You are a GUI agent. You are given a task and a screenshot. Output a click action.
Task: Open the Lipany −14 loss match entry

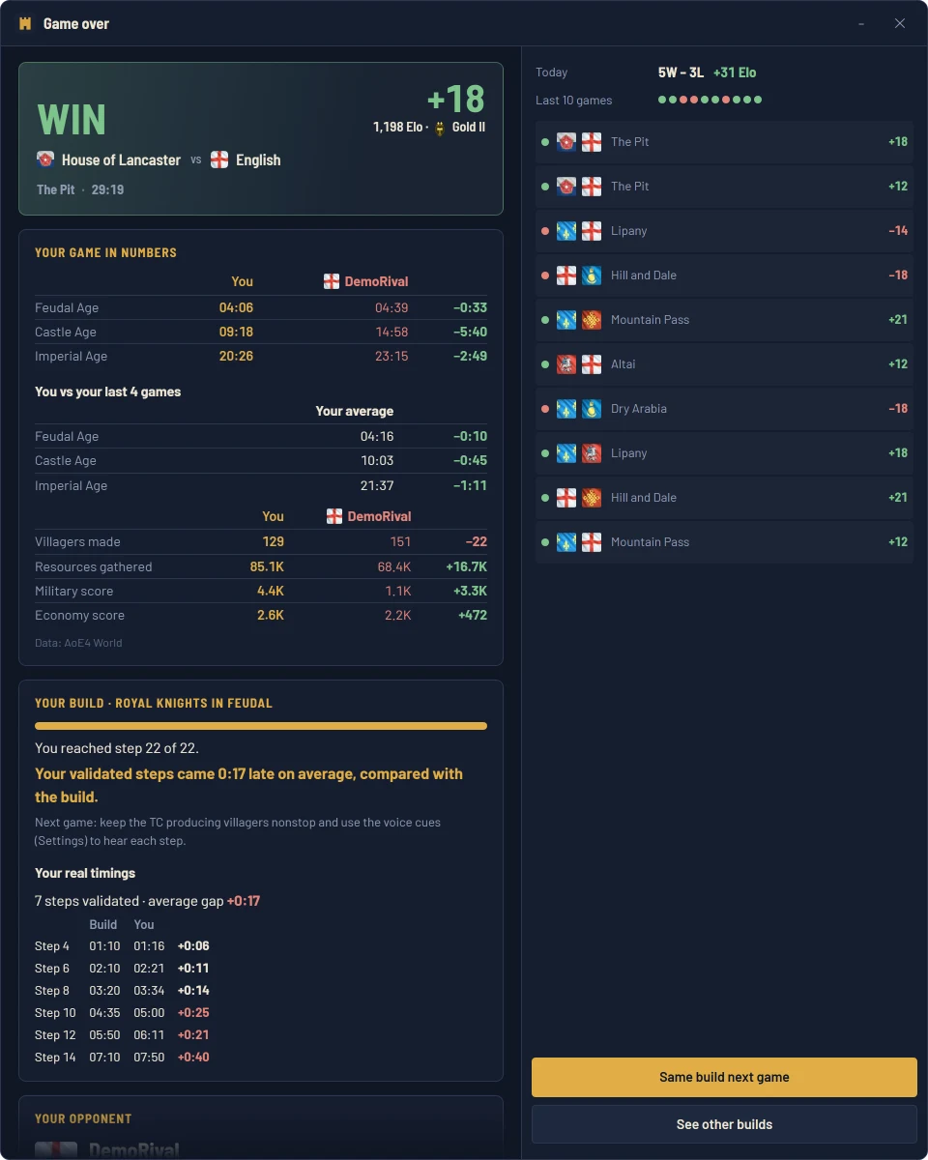tap(724, 231)
